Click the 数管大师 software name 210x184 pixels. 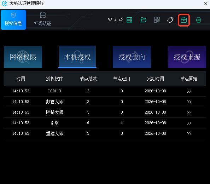pyautogui.click(x=54, y=102)
